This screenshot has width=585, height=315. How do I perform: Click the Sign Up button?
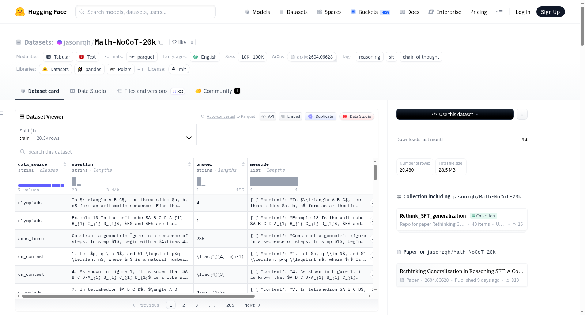(551, 12)
